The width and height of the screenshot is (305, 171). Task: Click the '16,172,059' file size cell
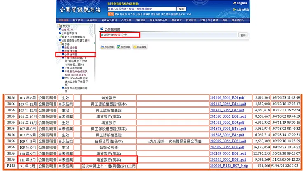261,147
